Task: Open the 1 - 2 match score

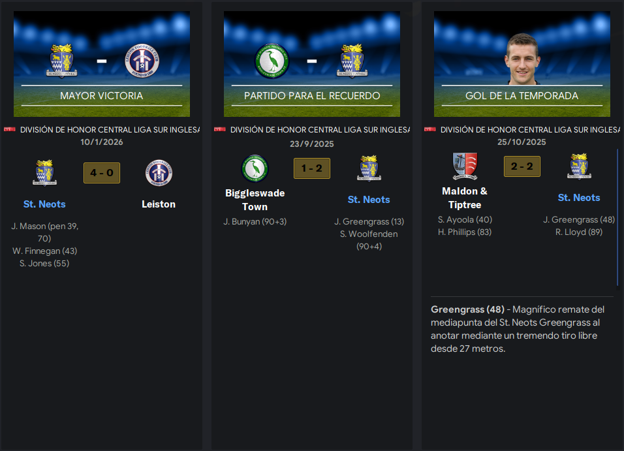Action: (x=312, y=168)
